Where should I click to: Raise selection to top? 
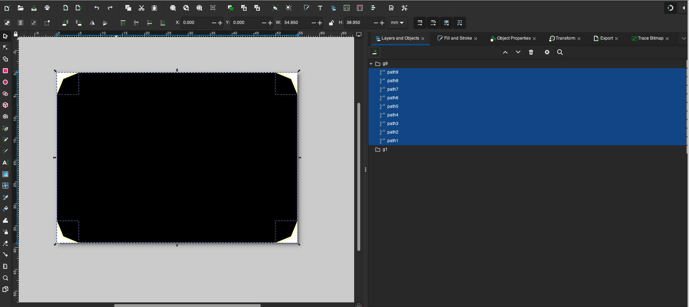[123, 23]
